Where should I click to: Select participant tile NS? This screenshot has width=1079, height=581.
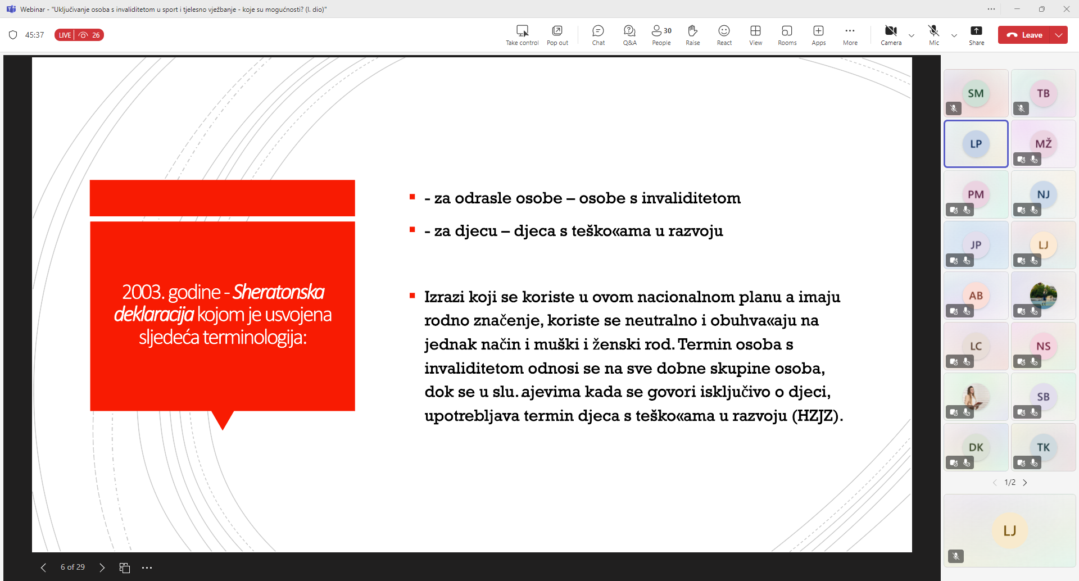tap(1044, 346)
